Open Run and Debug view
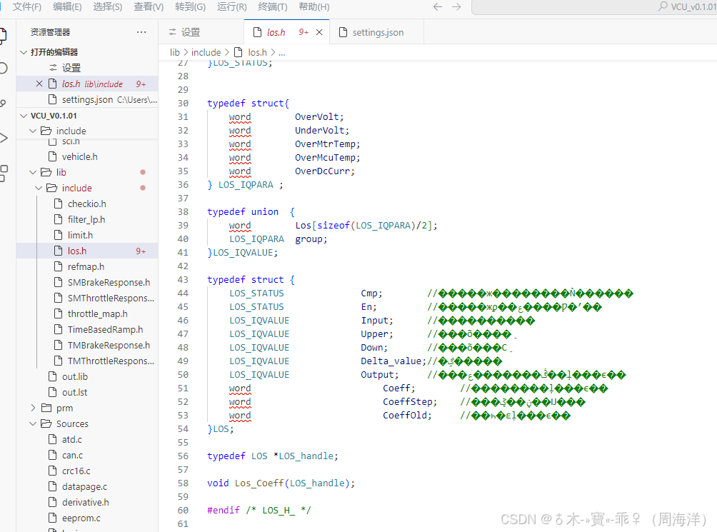This screenshot has width=717, height=532. click(3, 138)
